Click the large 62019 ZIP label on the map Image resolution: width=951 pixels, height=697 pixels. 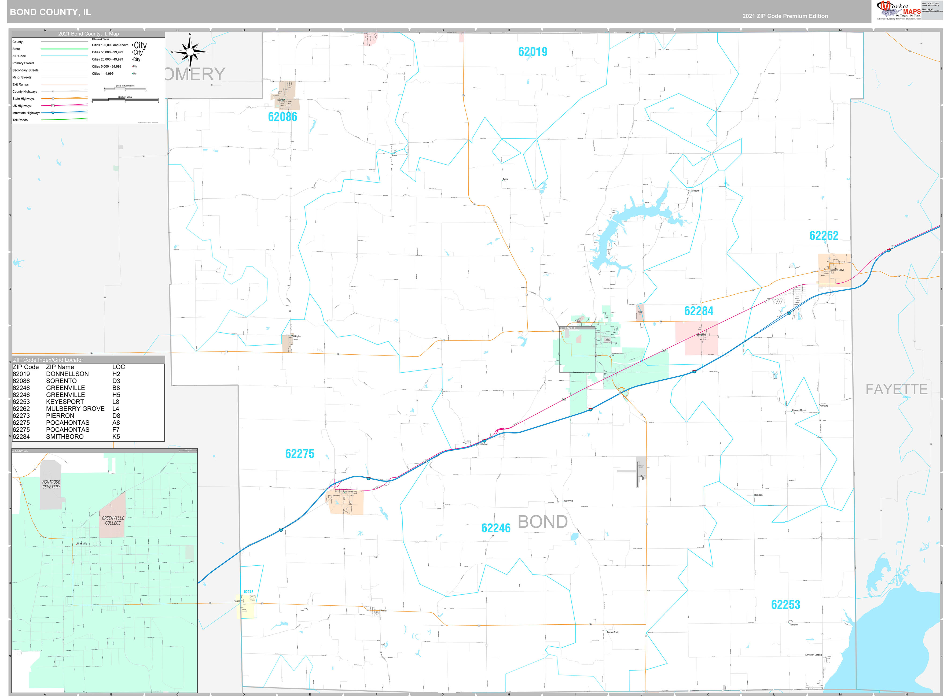tap(533, 51)
